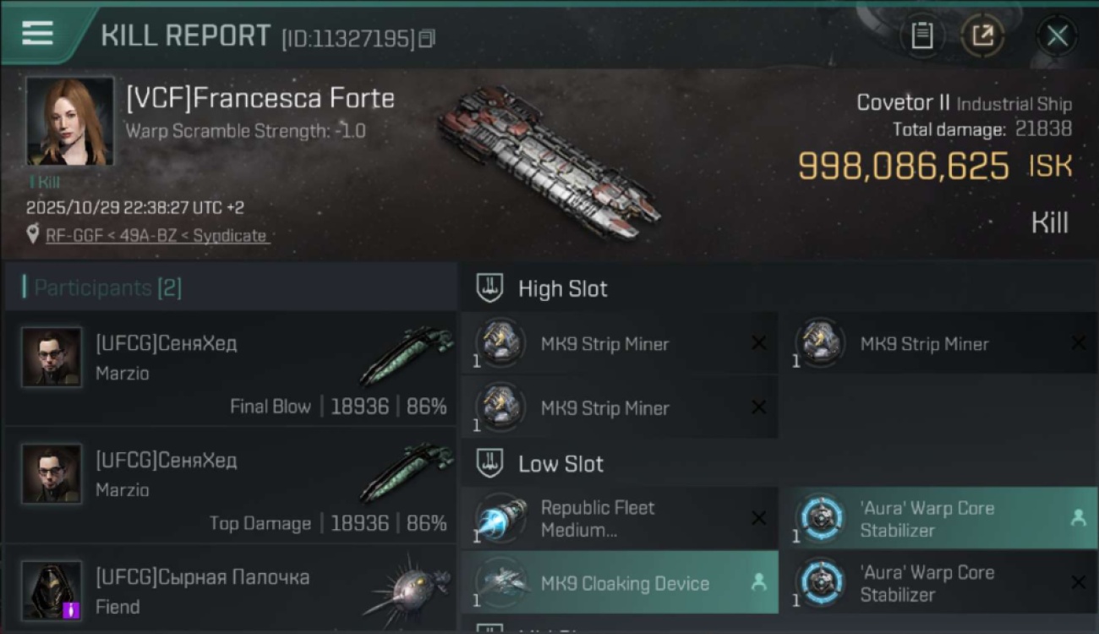Click the Fiend ship icon
The width and height of the screenshot is (1099, 634).
pyautogui.click(x=407, y=589)
